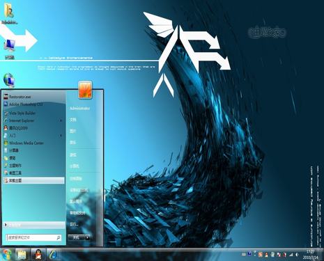Open the Administrator user folder link
The height and width of the screenshot is (261, 324).
pyautogui.click(x=80, y=109)
